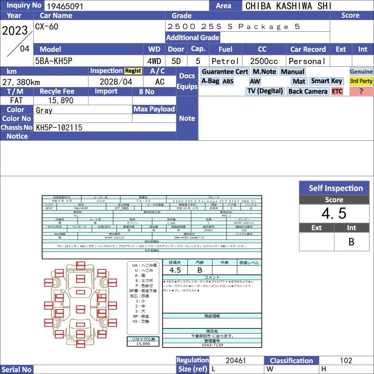Click the Smart Key badge
Viewport: 374px width, 374px height.
[326, 81]
